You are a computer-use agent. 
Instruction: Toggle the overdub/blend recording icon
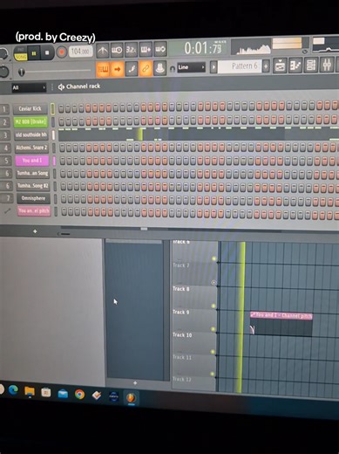pyautogui.click(x=146, y=50)
